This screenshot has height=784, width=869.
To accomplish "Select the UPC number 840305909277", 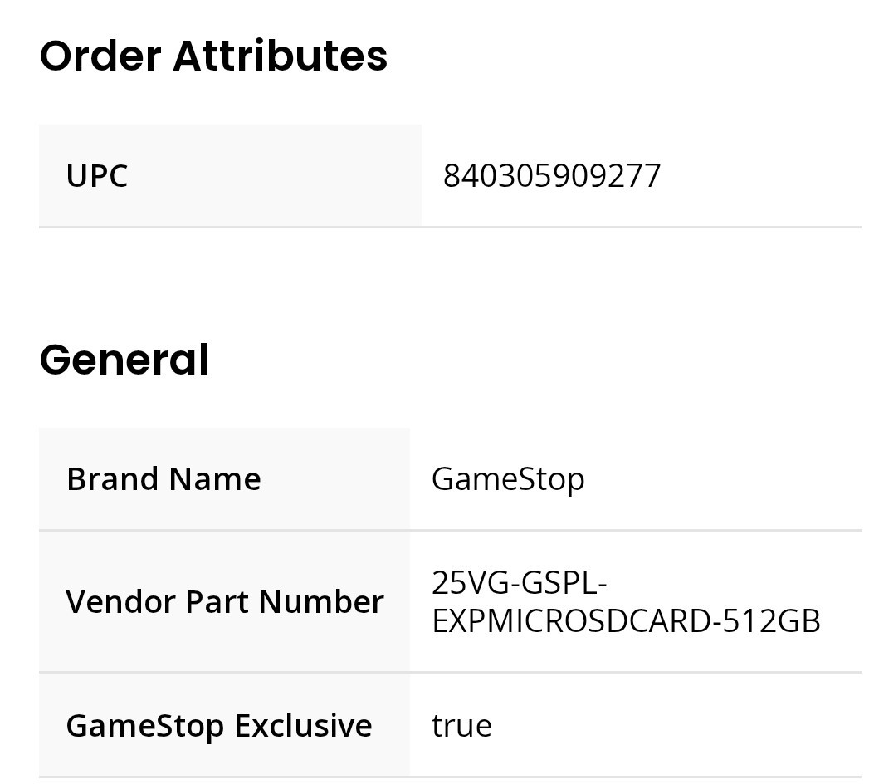I will click(x=552, y=176).
